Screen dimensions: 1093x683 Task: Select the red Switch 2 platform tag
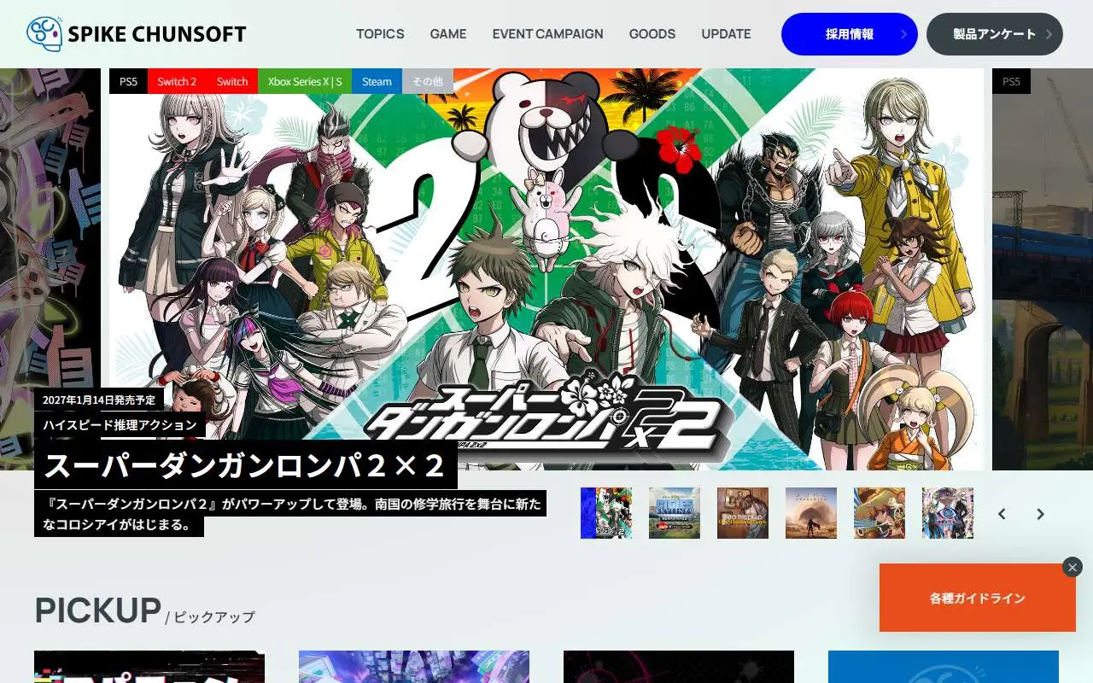point(177,81)
